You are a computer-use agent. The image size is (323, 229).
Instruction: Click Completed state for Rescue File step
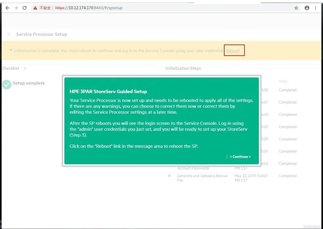click(x=288, y=176)
